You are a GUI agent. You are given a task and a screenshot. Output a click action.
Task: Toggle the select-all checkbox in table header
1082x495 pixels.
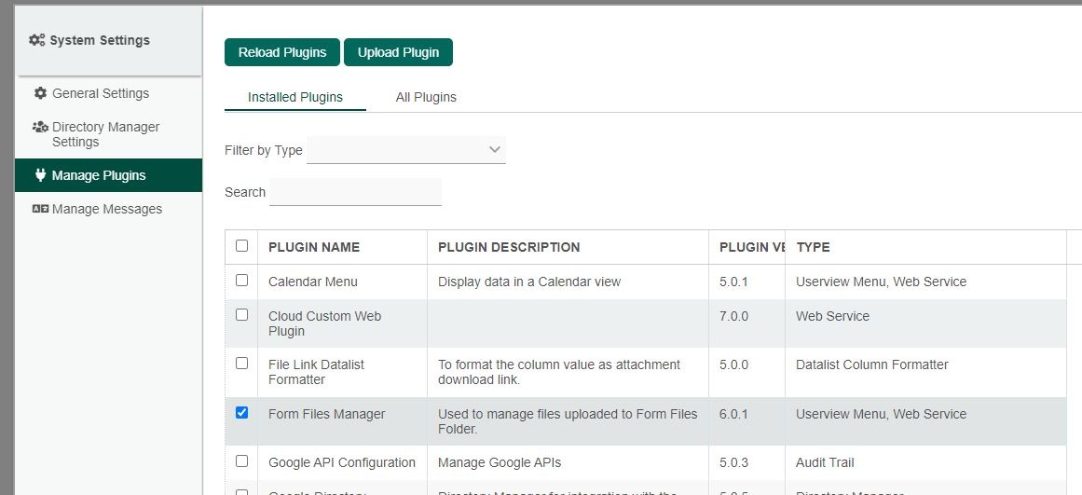tap(242, 246)
